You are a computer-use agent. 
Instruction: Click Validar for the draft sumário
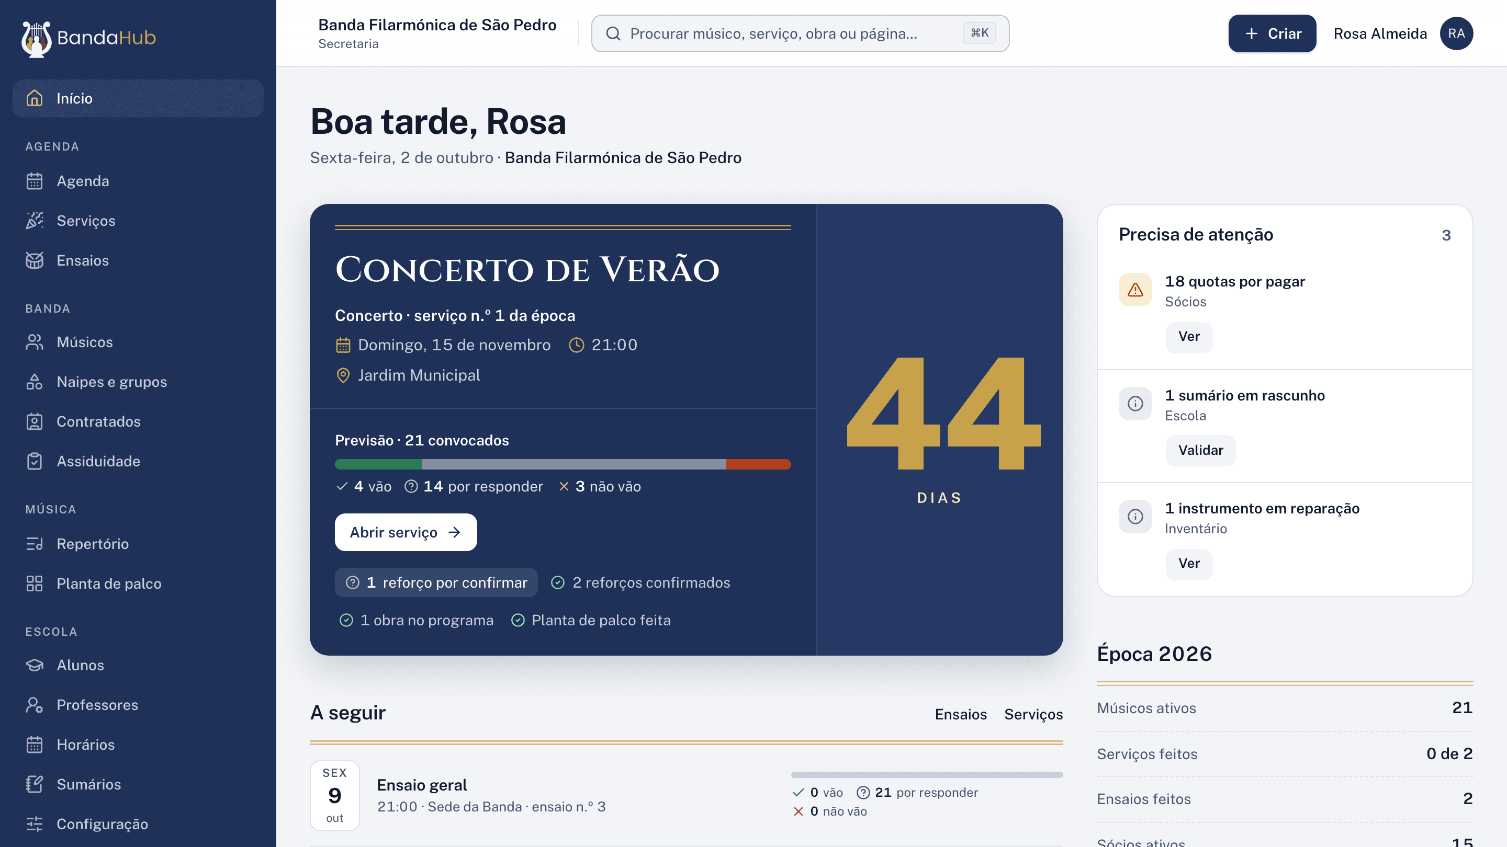(1200, 451)
